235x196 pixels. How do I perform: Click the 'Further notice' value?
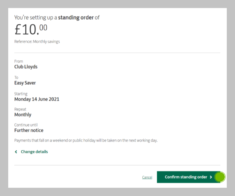click(x=29, y=130)
